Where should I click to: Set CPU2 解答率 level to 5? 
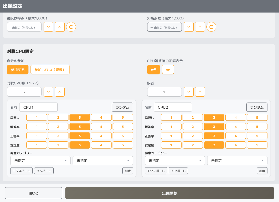pyautogui.click(x=257, y=127)
